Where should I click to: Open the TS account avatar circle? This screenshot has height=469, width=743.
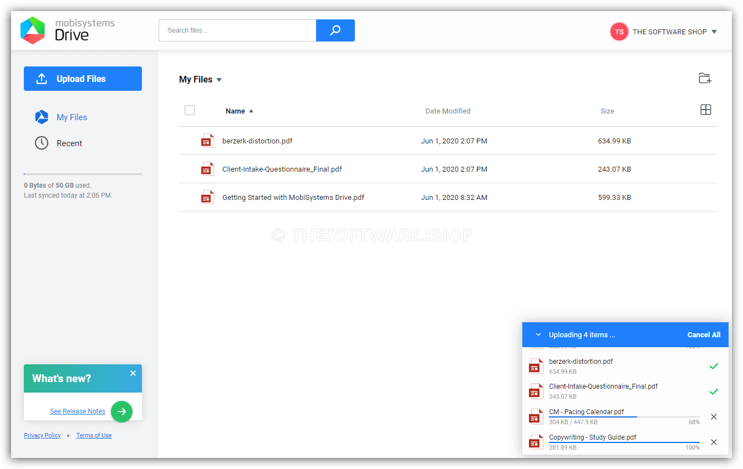pyautogui.click(x=619, y=32)
